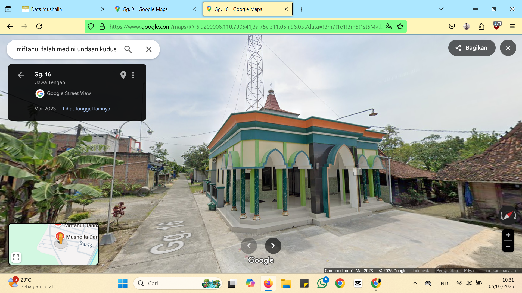Go back from Gg. 16 panel
This screenshot has width=522, height=293.
tap(21, 75)
